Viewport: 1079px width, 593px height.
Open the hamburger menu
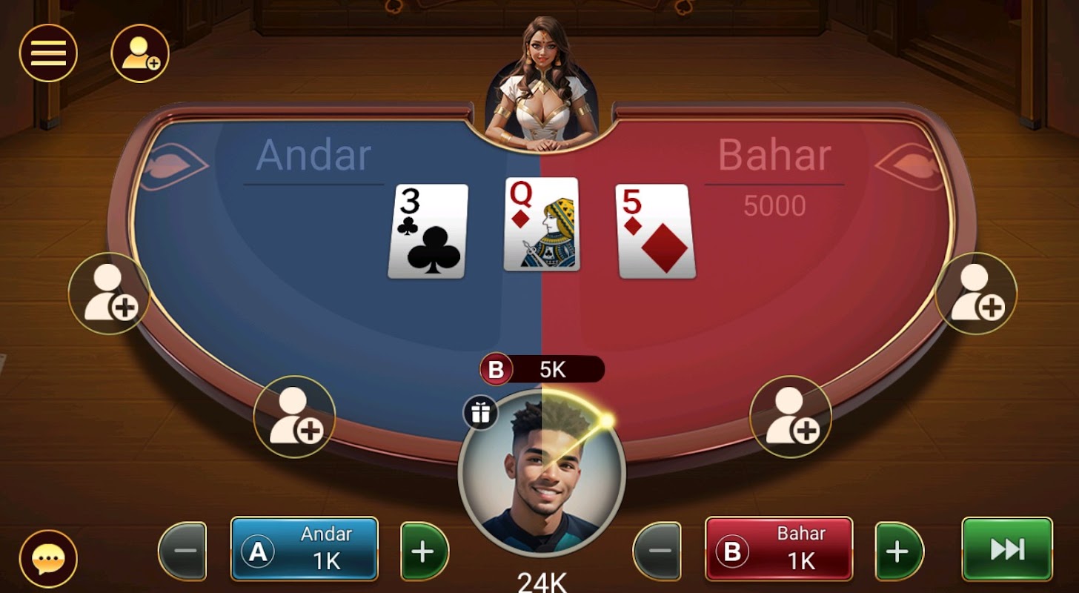pos(48,53)
